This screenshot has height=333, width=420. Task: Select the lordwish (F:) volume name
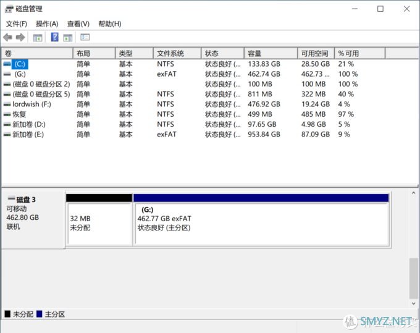tap(31, 104)
